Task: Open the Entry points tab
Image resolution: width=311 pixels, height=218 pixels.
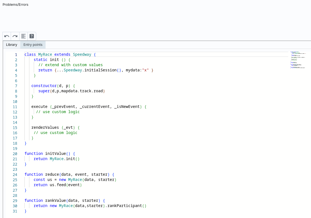Action: [x=33, y=44]
